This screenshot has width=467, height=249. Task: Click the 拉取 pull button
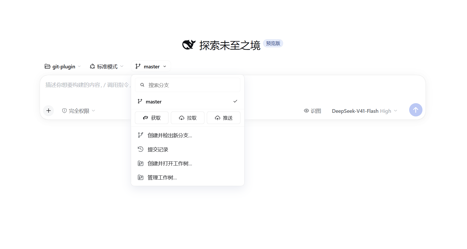pyautogui.click(x=188, y=118)
